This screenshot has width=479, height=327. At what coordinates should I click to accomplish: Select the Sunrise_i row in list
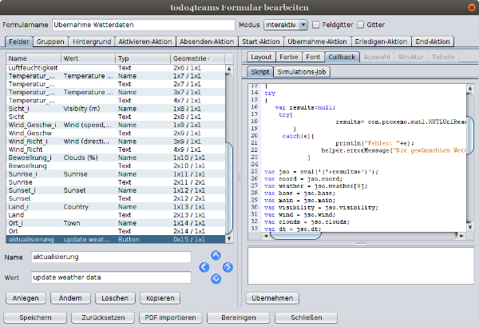pyautogui.click(x=116, y=174)
